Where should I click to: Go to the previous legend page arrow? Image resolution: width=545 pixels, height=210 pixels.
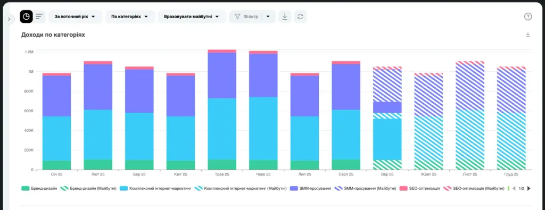(514, 189)
